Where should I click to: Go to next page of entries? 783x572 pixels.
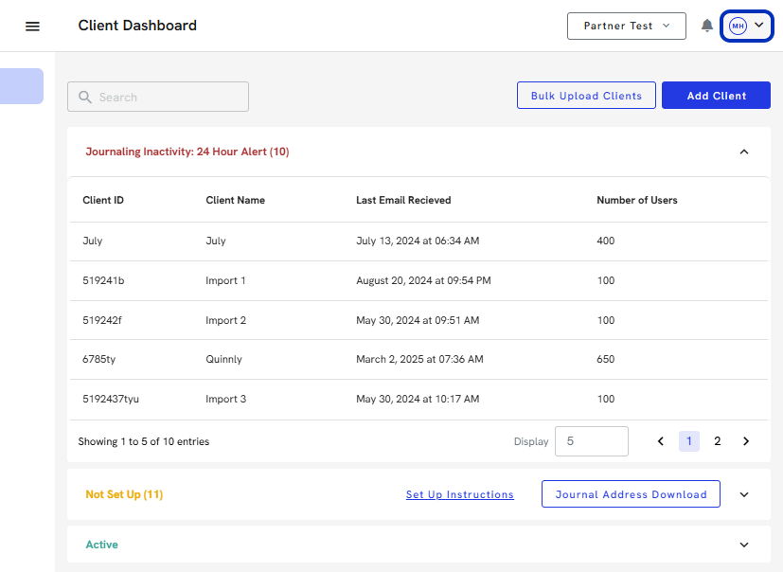pos(746,441)
